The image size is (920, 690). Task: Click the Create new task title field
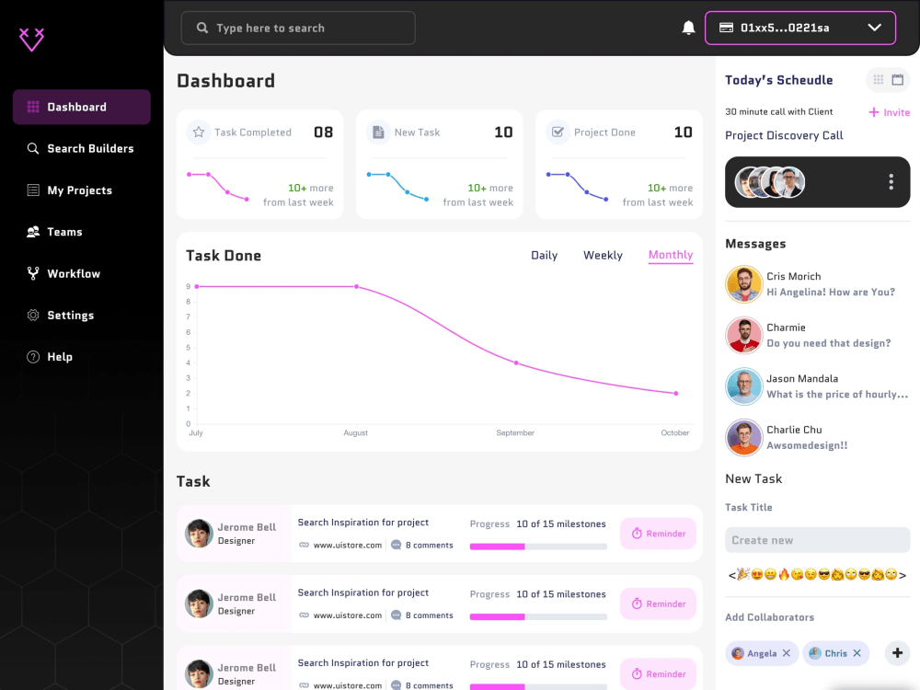(x=817, y=540)
